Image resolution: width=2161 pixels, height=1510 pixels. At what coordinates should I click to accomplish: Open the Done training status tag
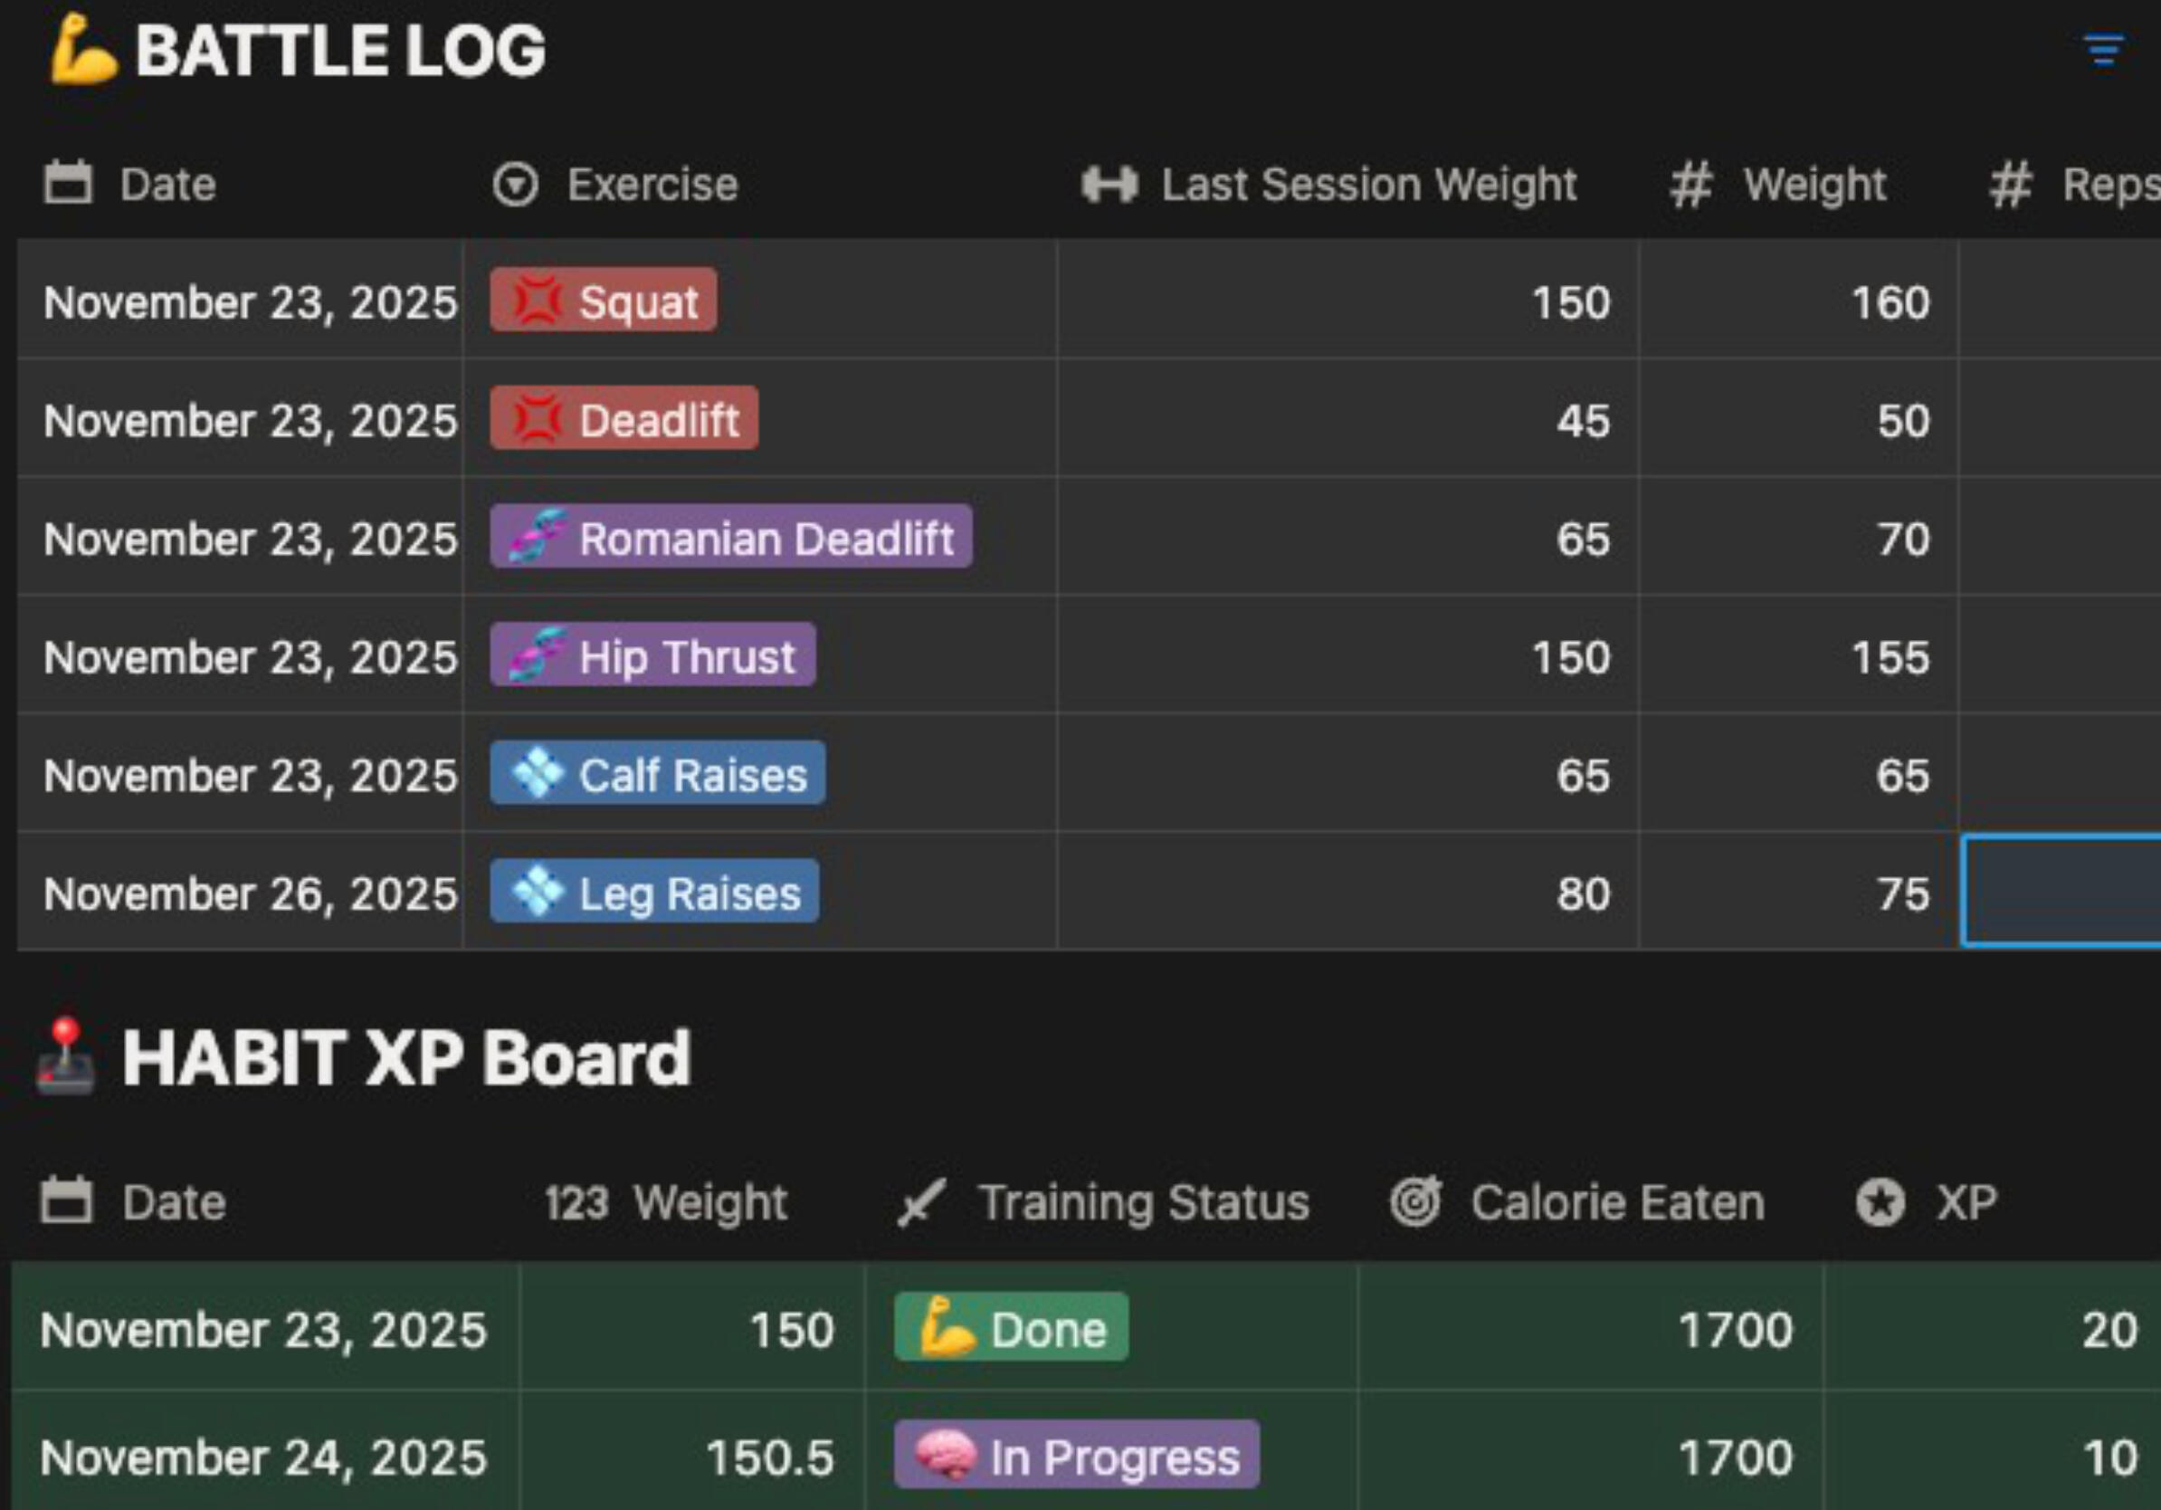click(1011, 1328)
